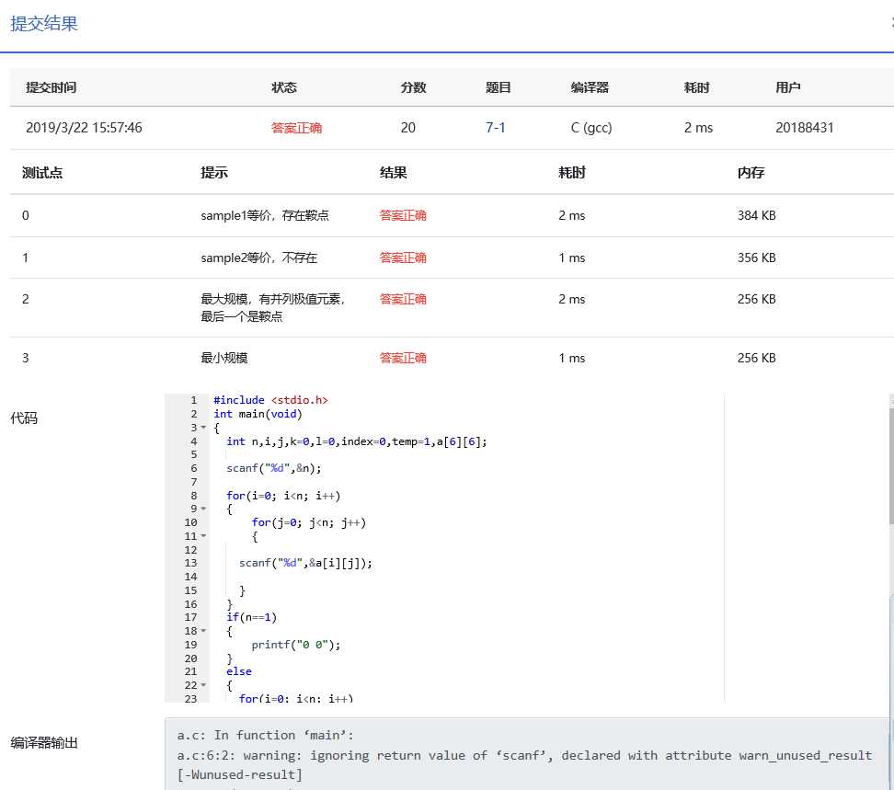Click hint 最小规模
Screen dimensions: 894x790
[224, 358]
